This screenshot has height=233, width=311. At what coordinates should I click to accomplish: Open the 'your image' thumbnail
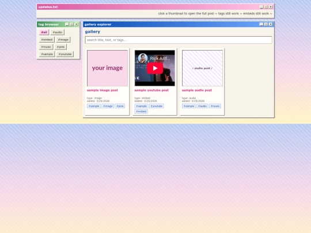(x=107, y=68)
